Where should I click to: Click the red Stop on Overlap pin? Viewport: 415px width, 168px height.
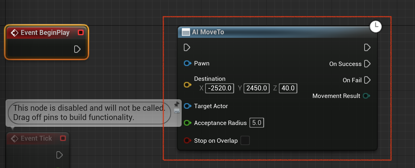[187, 141]
